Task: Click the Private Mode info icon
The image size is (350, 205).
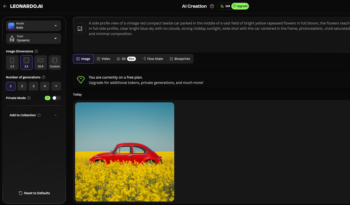Action: tap(29, 98)
